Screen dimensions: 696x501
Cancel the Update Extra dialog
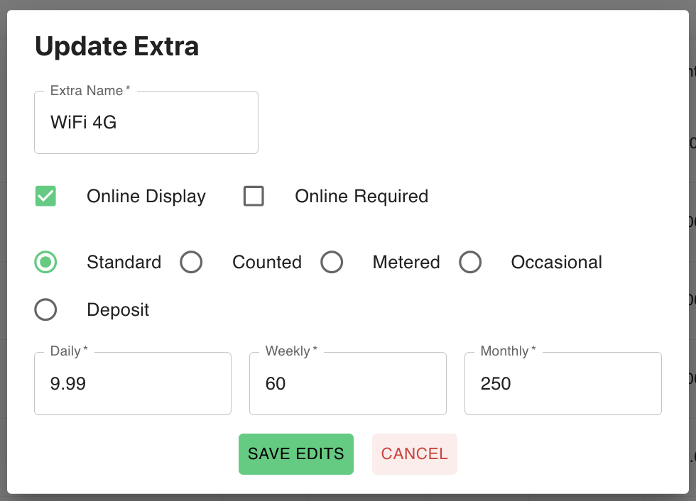point(415,454)
